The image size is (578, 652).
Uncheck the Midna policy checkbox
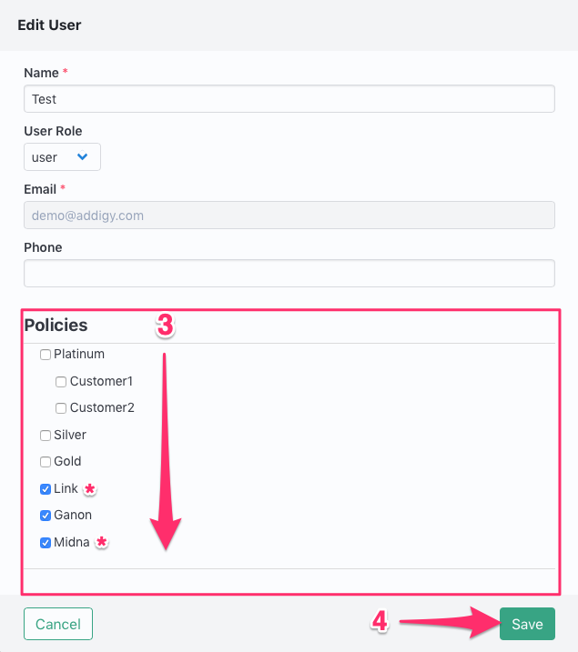[46, 543]
